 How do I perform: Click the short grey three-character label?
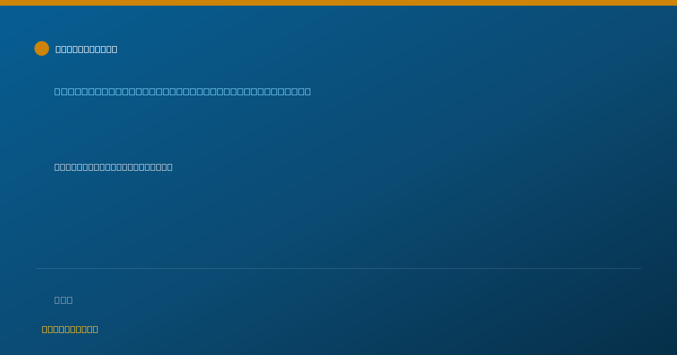(63, 300)
